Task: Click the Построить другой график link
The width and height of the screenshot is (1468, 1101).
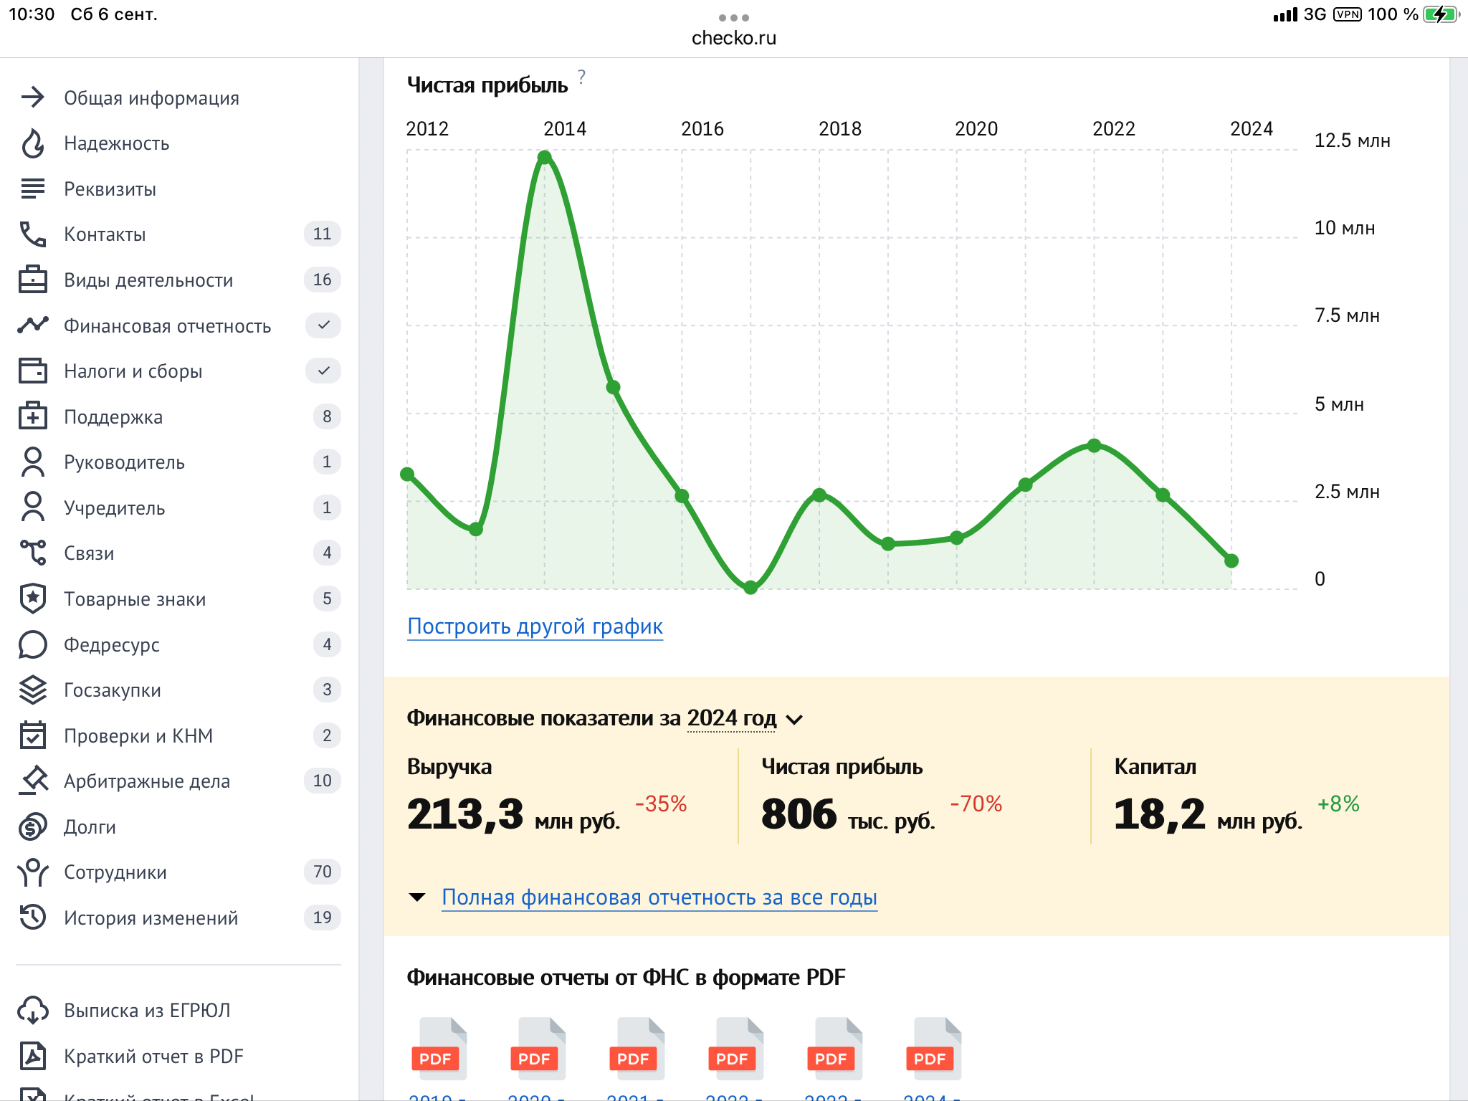Action: (x=535, y=626)
